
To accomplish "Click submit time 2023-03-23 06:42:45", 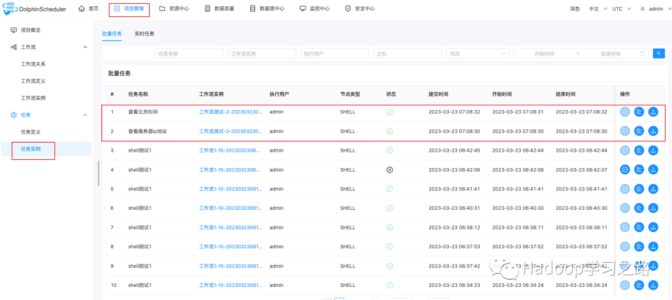I will coord(454,151).
